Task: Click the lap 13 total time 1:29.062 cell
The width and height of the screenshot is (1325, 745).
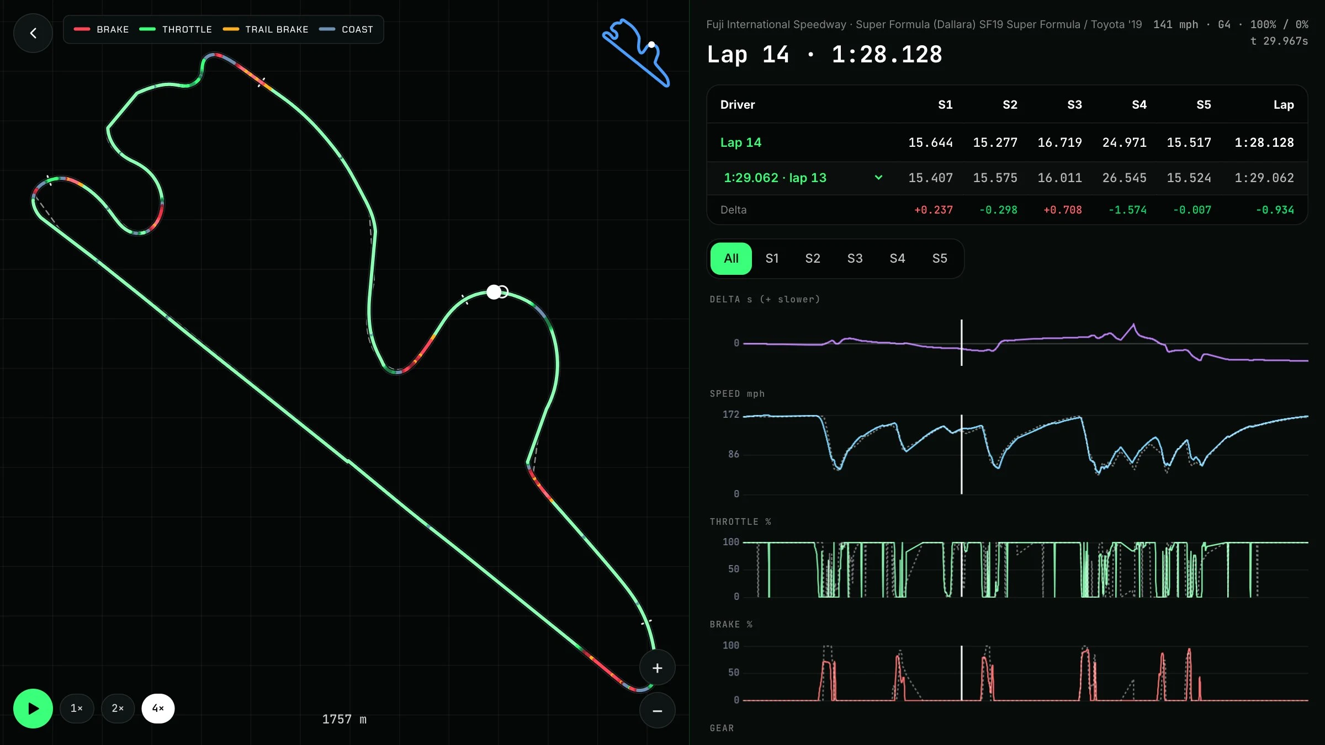Action: 1264,178
